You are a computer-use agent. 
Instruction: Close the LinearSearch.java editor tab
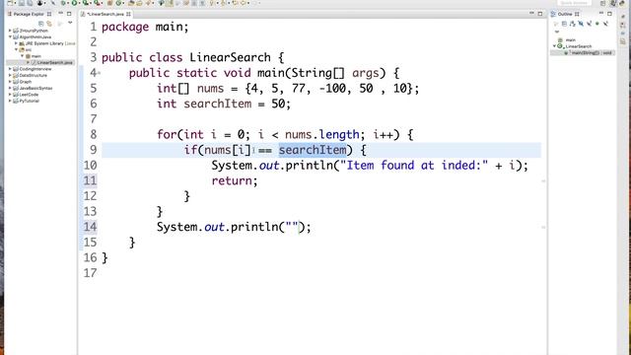(x=128, y=14)
